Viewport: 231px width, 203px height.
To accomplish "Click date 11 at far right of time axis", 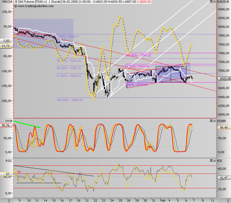I will (213, 201).
